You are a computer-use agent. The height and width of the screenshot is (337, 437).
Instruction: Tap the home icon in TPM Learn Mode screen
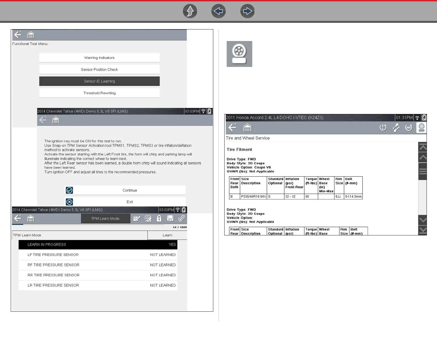tap(31, 219)
